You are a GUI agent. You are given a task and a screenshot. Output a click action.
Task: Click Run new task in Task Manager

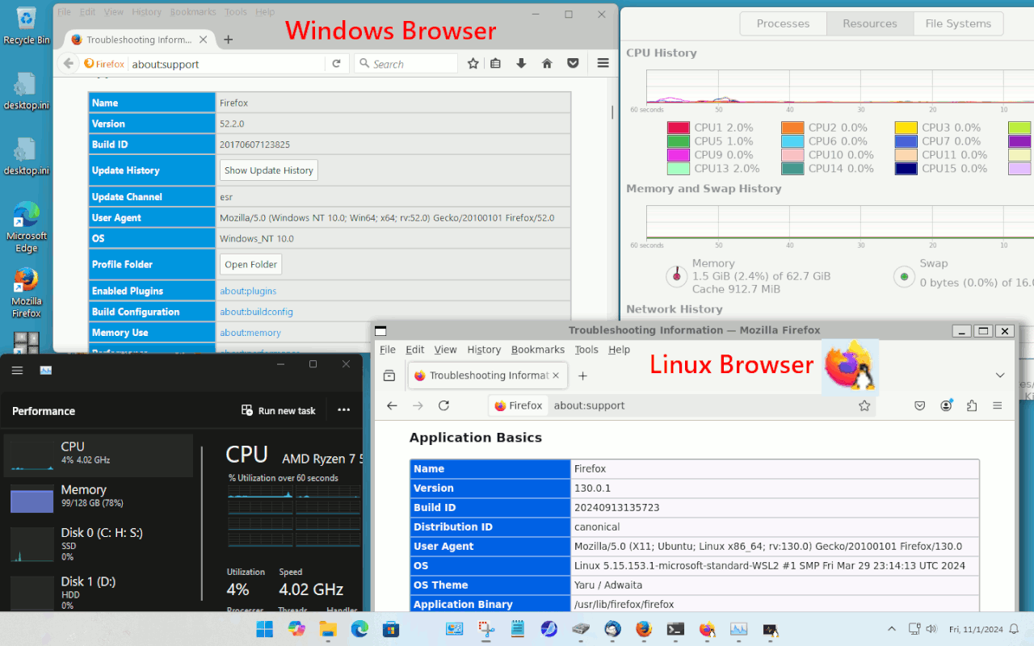(279, 410)
